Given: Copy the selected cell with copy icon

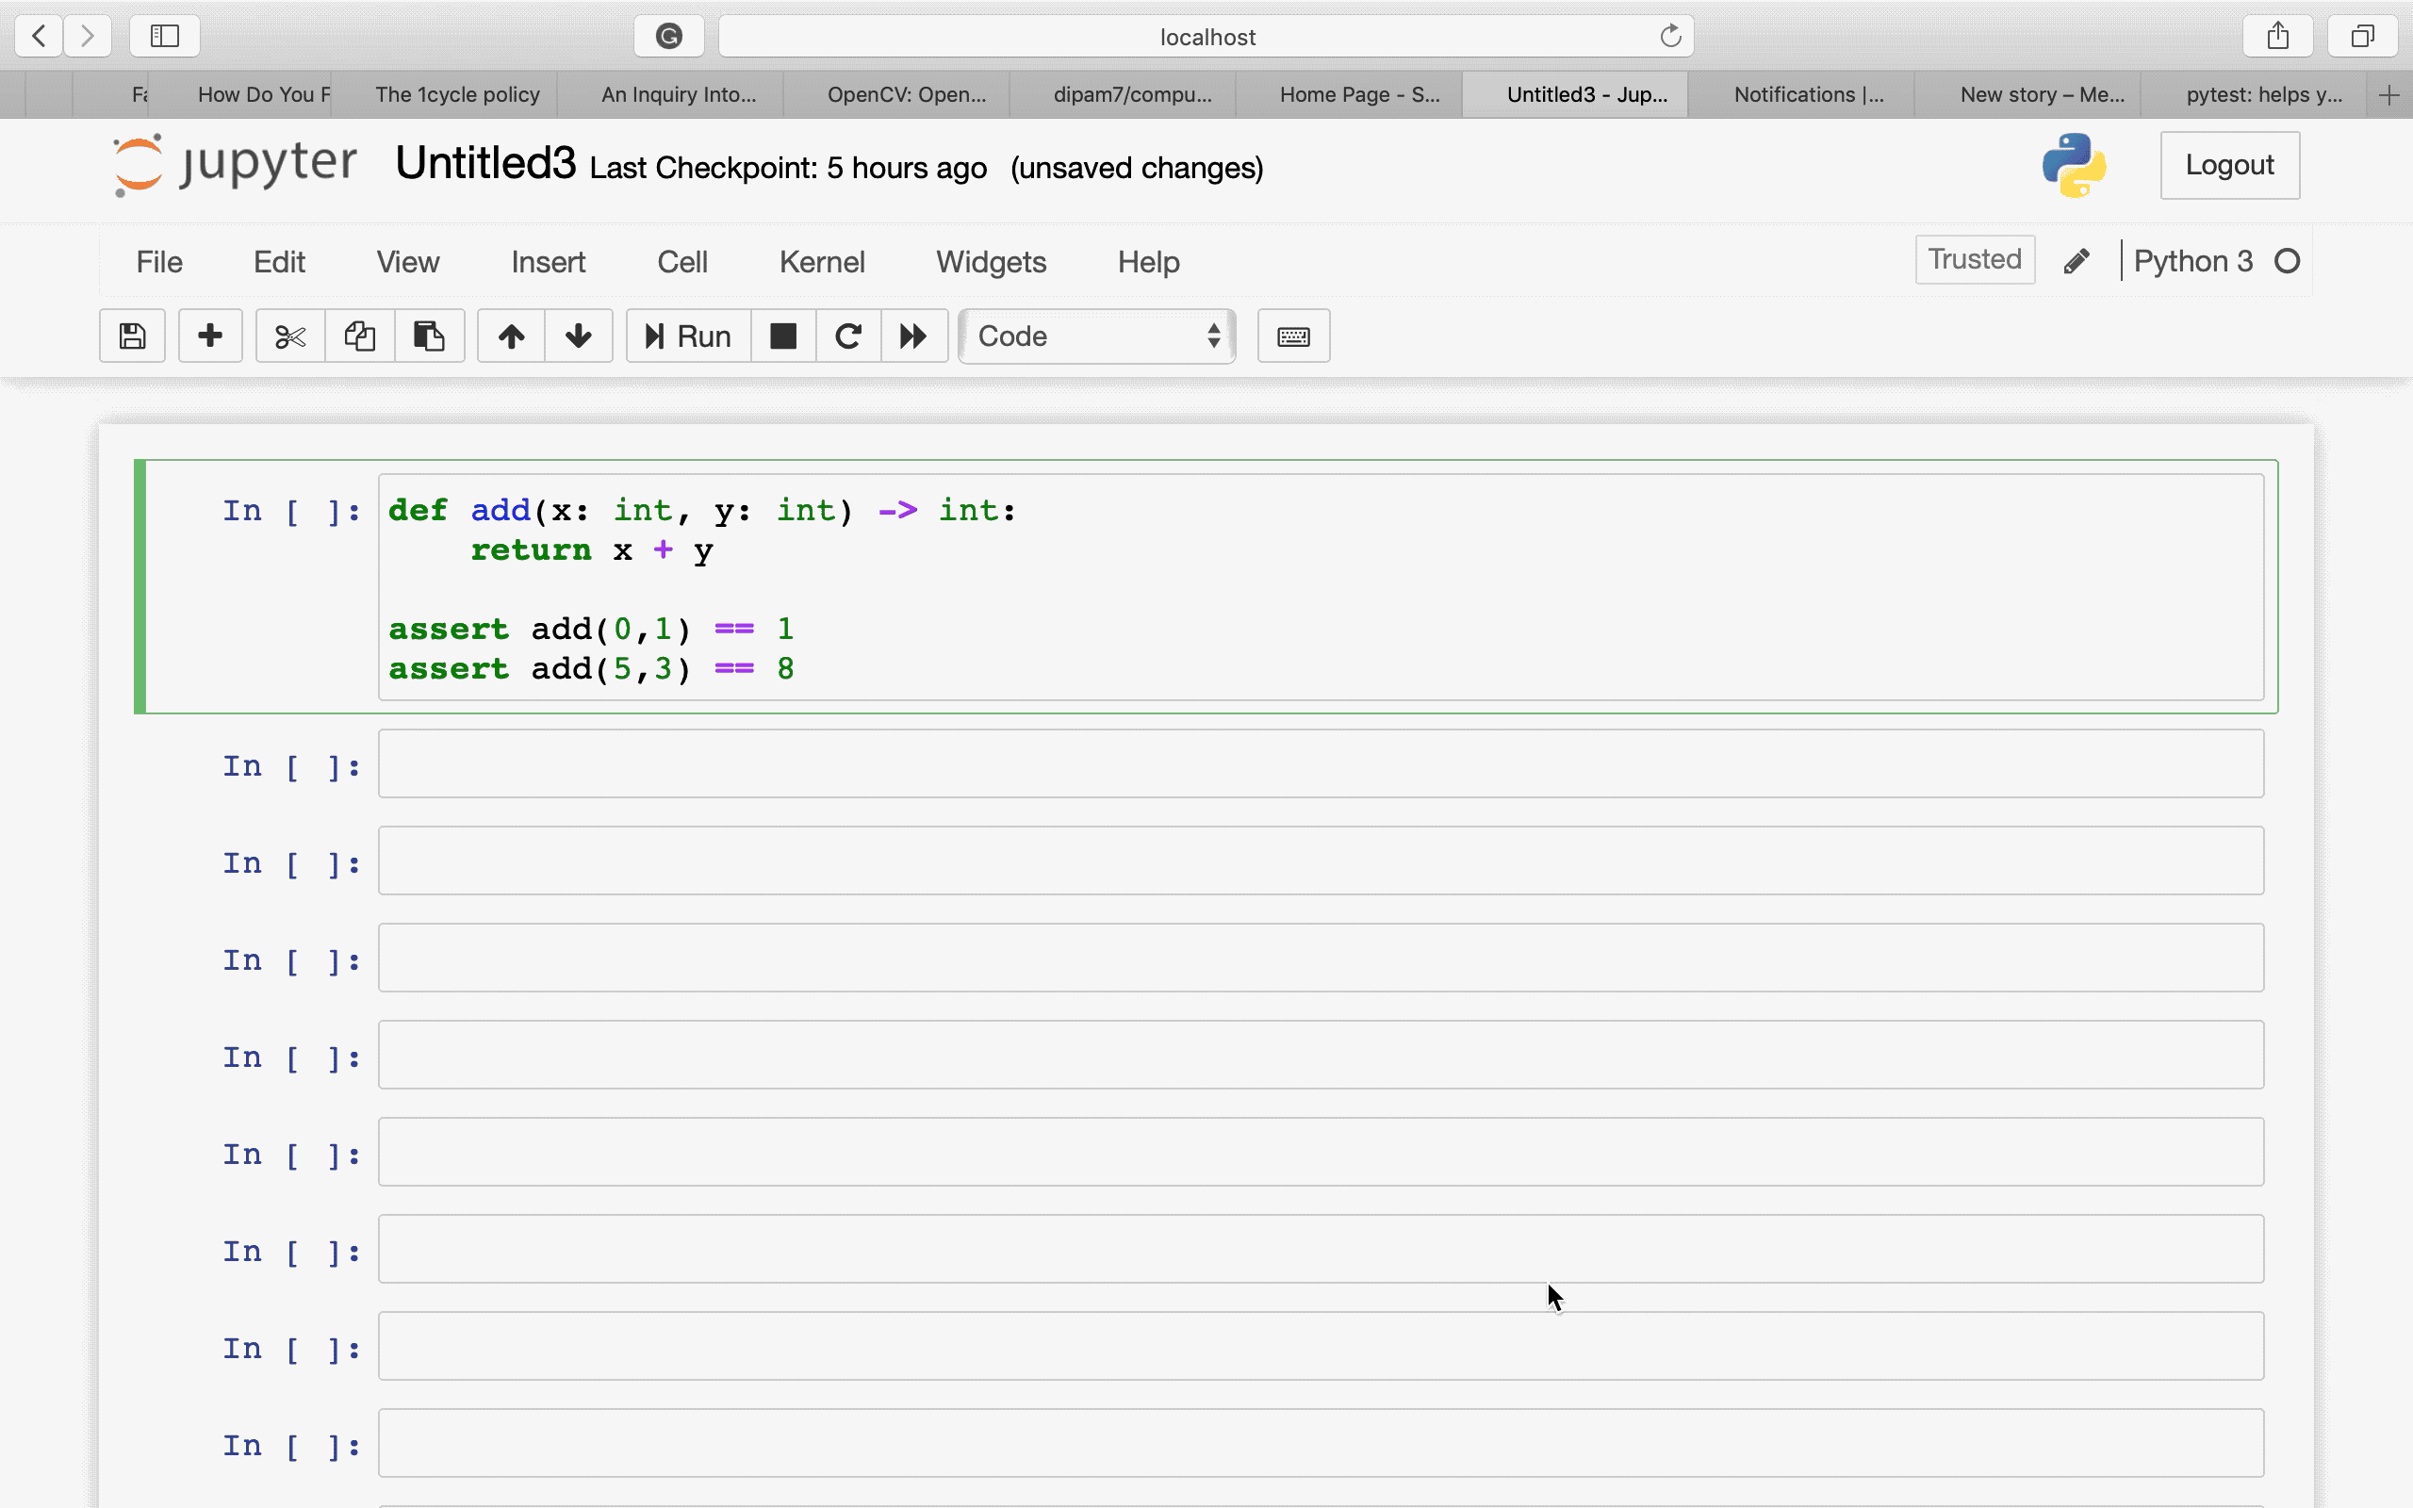Looking at the screenshot, I should click(x=359, y=336).
